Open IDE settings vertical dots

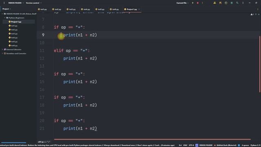(x=243, y=3)
